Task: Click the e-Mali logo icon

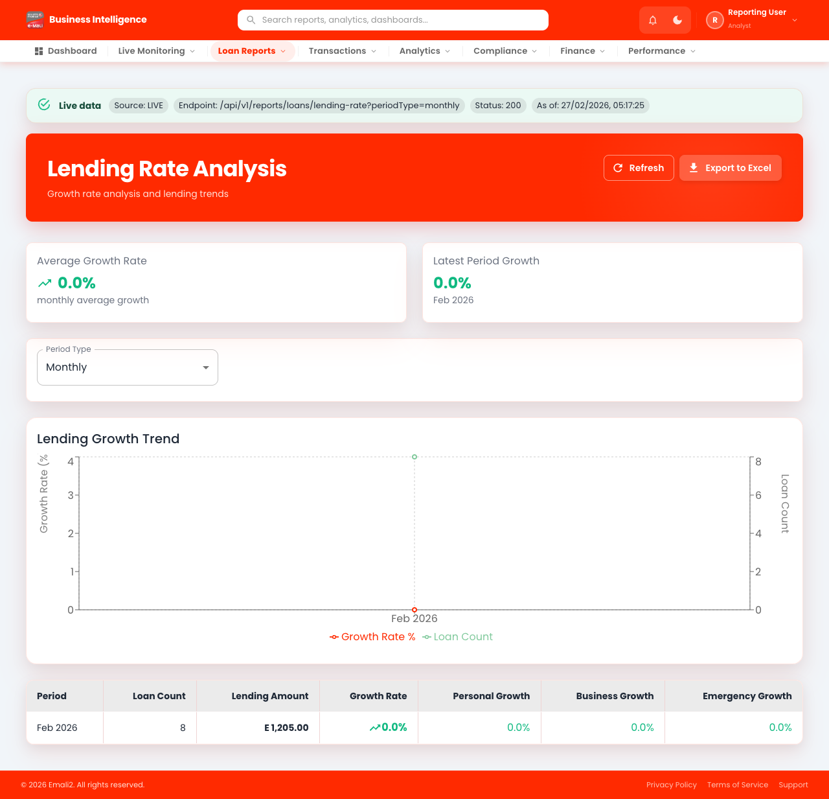Action: 35,20
